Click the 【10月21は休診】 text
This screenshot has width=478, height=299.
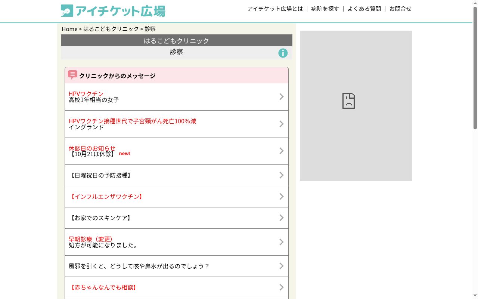click(92, 154)
